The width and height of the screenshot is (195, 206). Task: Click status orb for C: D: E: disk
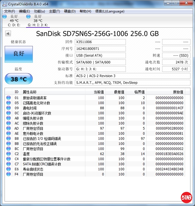[x=5, y=16]
